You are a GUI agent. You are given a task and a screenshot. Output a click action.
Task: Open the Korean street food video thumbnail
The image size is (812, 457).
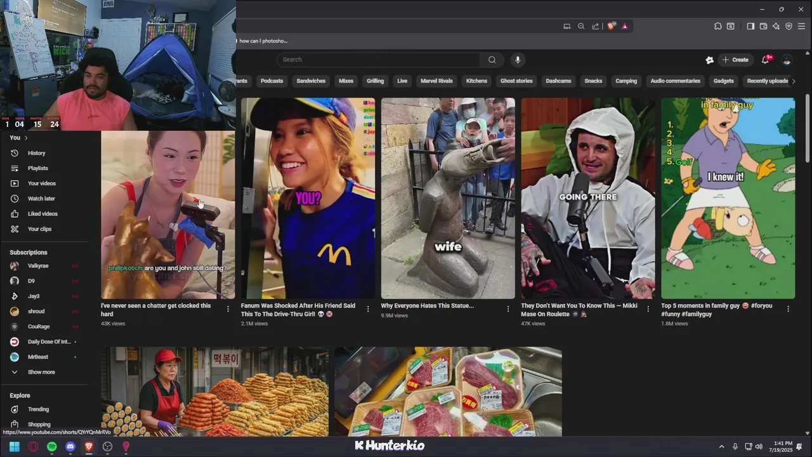point(214,392)
